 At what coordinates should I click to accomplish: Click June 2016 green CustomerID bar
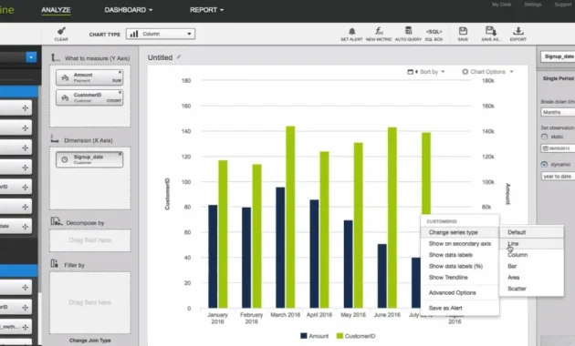pyautogui.click(x=392, y=218)
